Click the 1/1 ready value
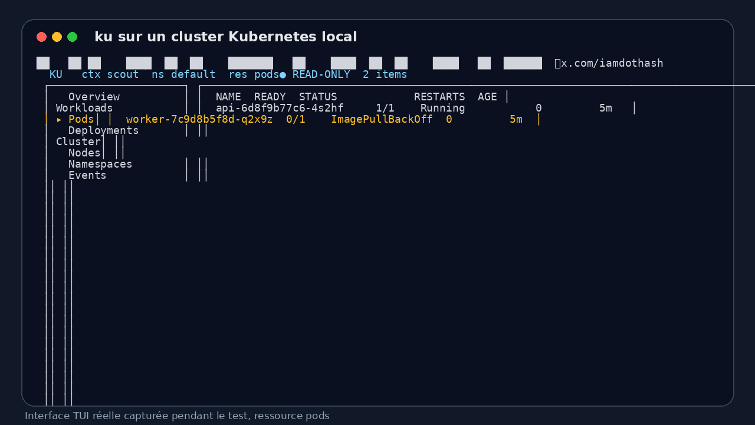The height and width of the screenshot is (425, 755). 385,108
